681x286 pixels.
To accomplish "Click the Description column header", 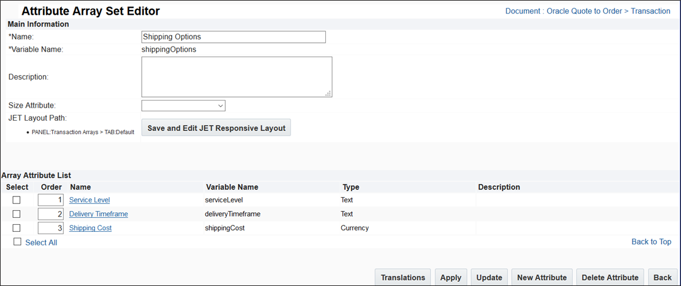I will (x=499, y=187).
